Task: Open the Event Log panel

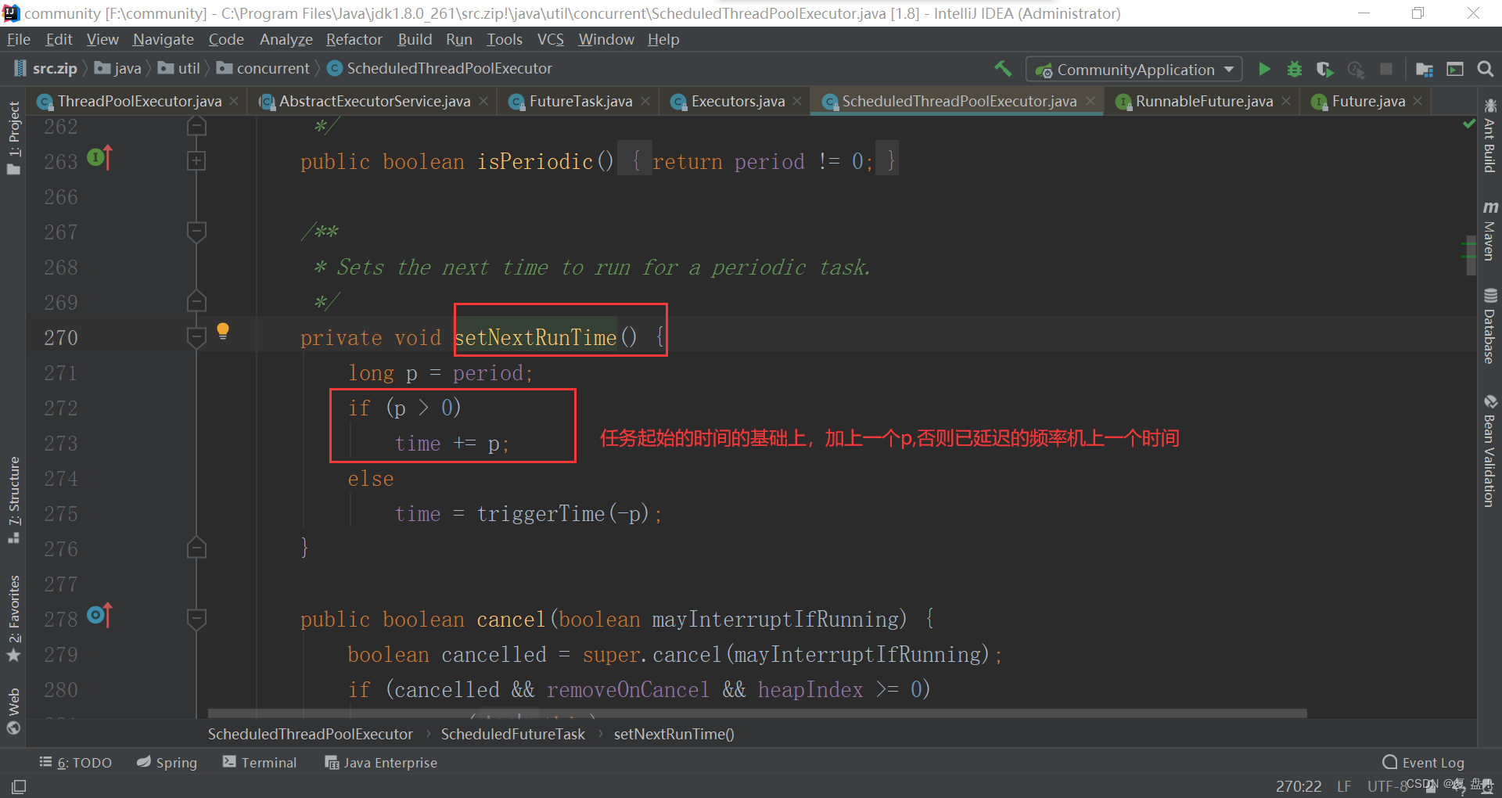Action: pyautogui.click(x=1424, y=762)
